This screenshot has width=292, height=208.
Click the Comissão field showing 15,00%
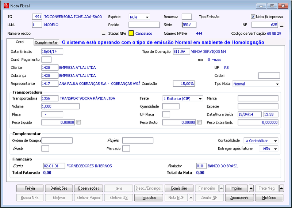click(x=184, y=84)
